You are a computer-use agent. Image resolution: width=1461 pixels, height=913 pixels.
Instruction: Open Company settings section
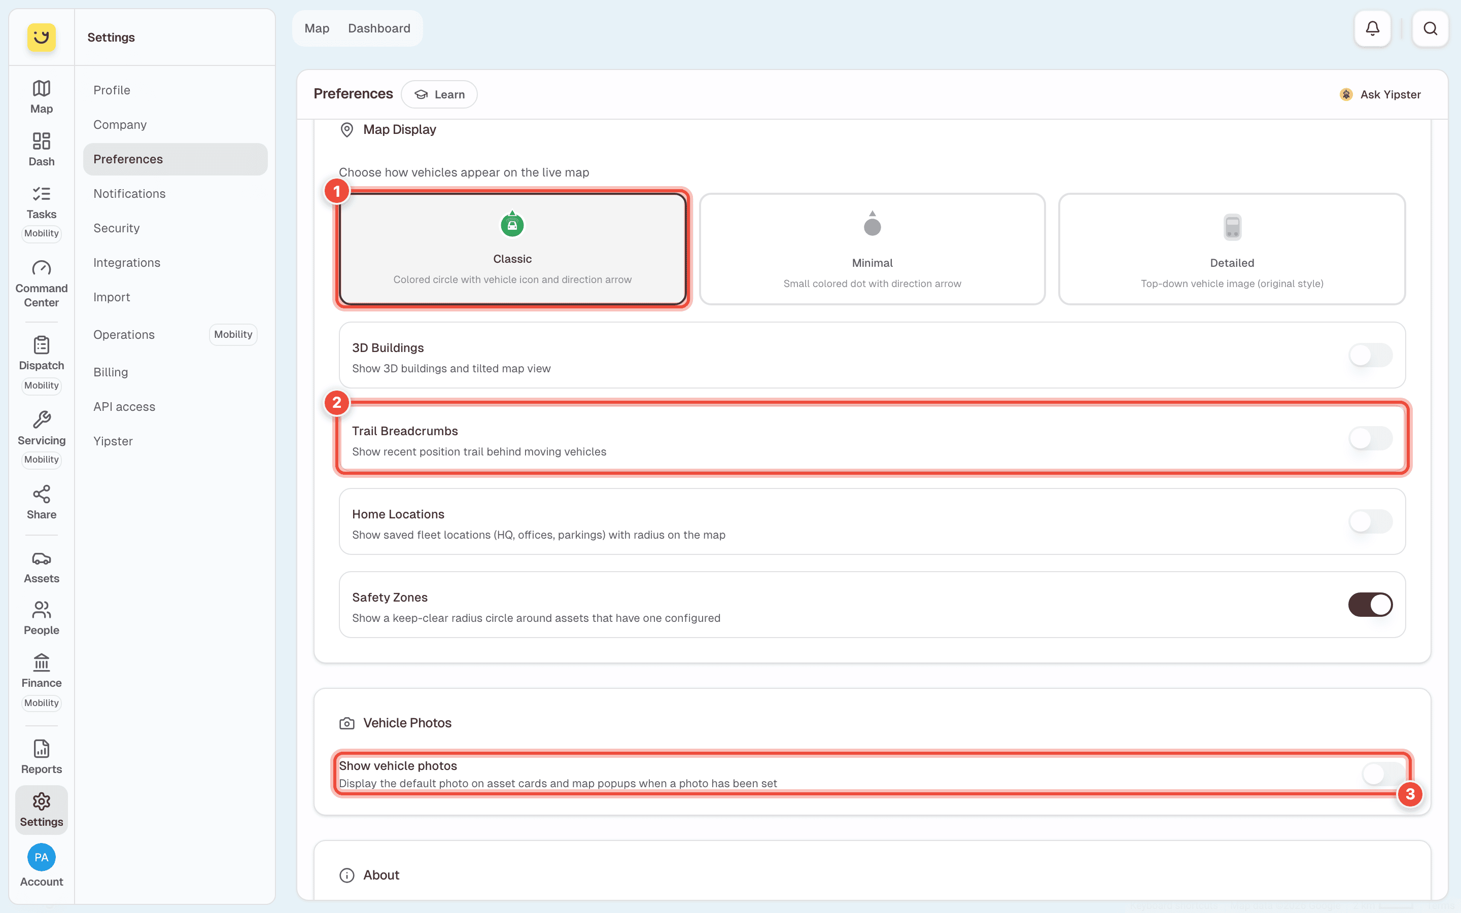(175, 124)
